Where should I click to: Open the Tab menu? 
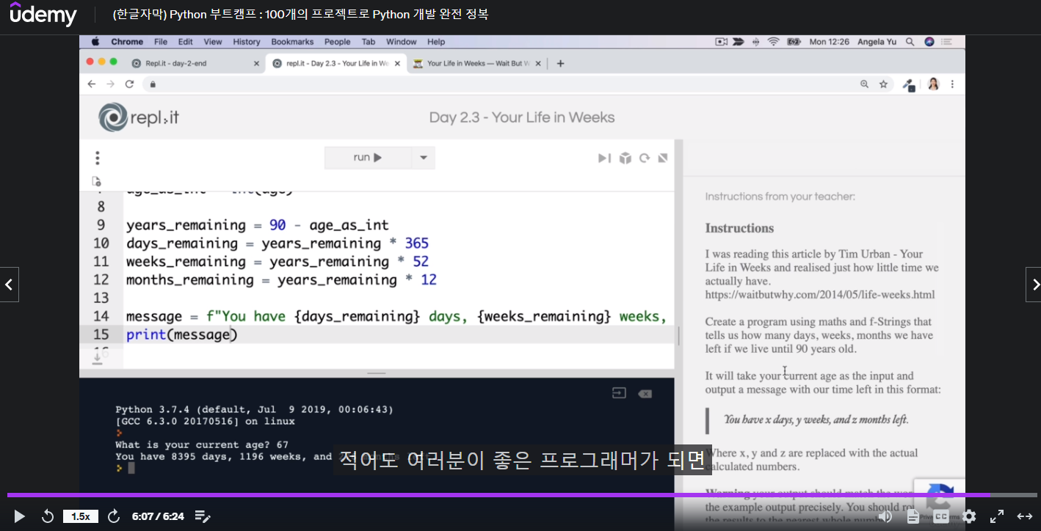369,42
